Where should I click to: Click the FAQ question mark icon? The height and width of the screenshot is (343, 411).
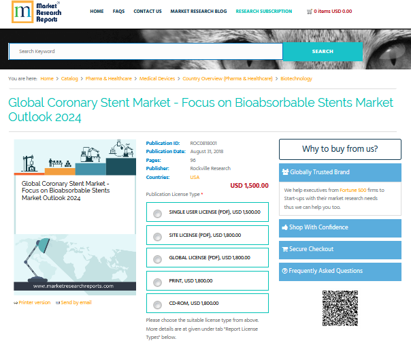tap(284, 271)
